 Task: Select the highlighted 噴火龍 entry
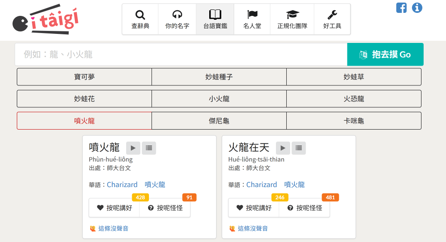point(84,121)
